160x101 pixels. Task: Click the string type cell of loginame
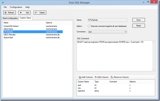97,91
